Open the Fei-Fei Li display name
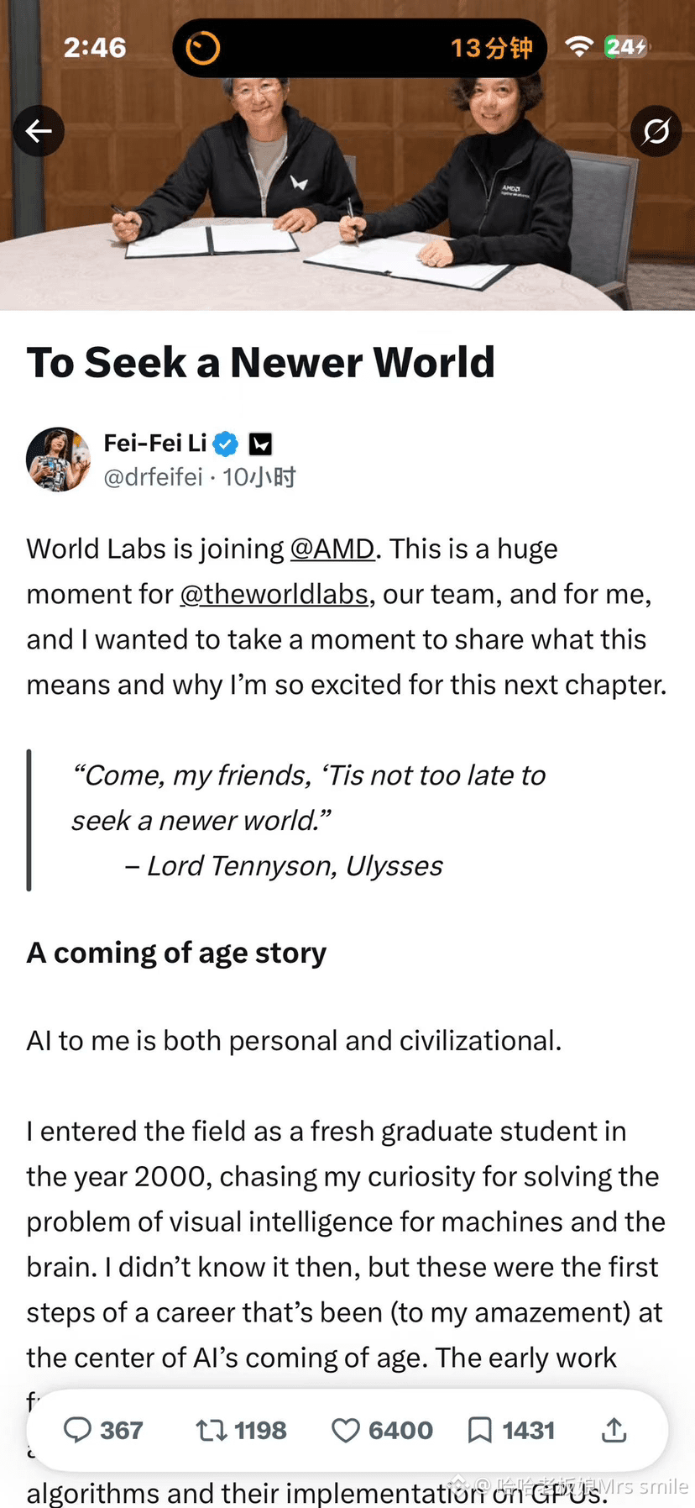Screen dimensions: 695x1508 tap(155, 443)
